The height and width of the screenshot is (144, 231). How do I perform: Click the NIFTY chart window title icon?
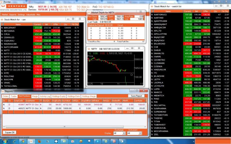[x=89, y=49]
